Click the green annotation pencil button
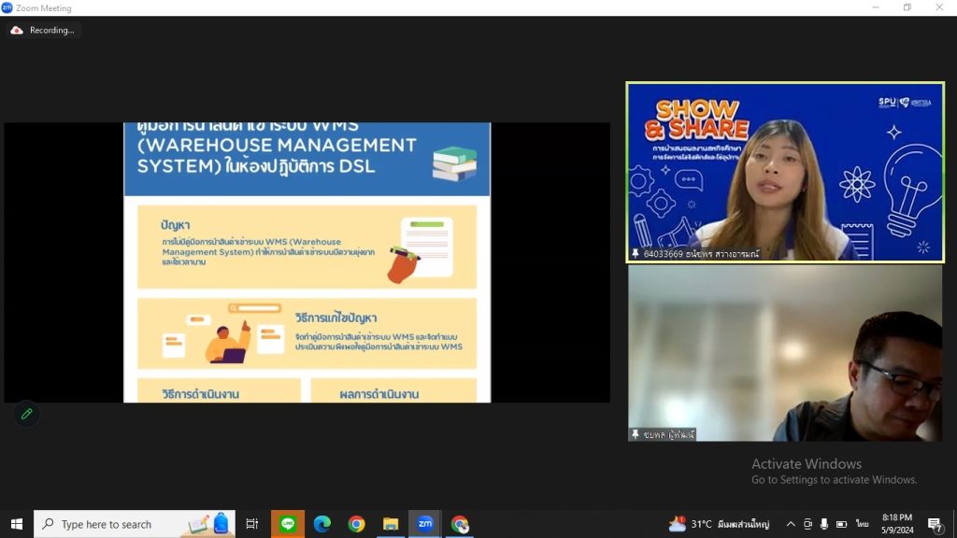The image size is (957, 538). click(x=26, y=414)
